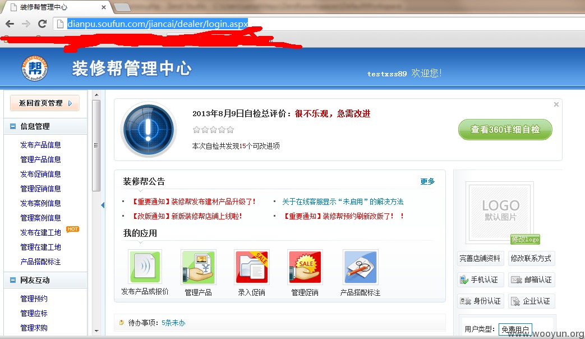Screen dimensions: 585x339
Task: Collapse the 网友互动 section
Action: (x=13, y=280)
